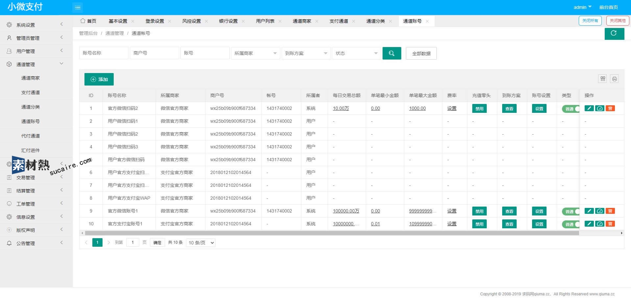The image size is (631, 301).
Task: Toggle the 普通 type switch for 官方支付宝账号1
Action: click(x=571, y=224)
